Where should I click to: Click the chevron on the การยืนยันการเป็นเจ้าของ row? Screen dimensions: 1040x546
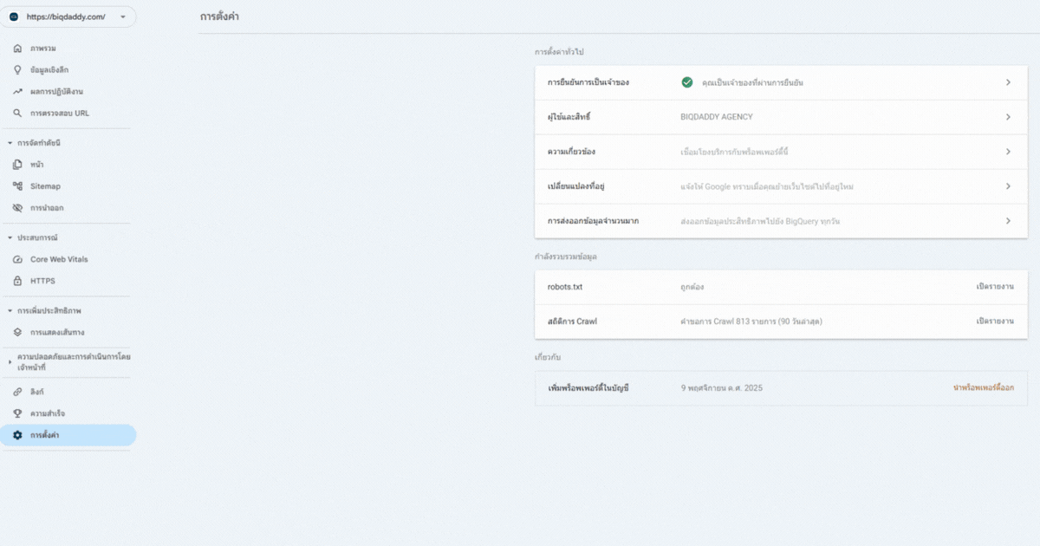[1008, 82]
